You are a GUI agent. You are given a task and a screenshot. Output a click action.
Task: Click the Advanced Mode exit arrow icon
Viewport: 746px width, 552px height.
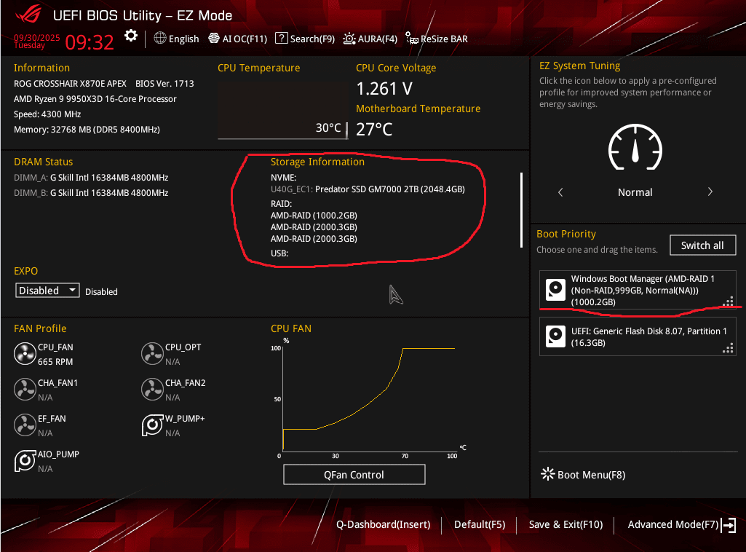pyautogui.click(x=729, y=525)
